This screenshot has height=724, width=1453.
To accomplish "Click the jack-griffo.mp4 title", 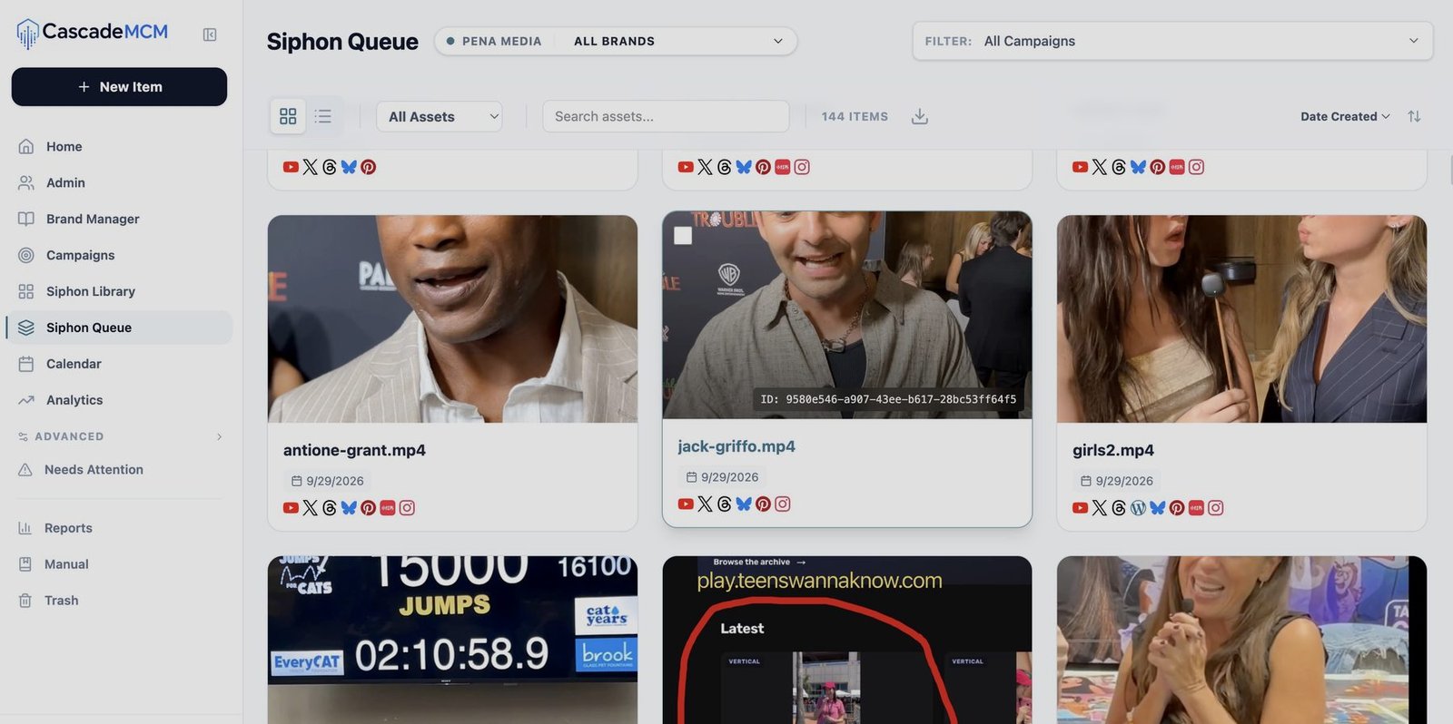I will (x=736, y=446).
